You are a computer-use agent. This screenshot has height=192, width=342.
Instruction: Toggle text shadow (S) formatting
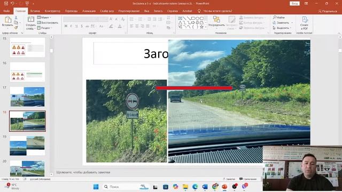pos(82,26)
